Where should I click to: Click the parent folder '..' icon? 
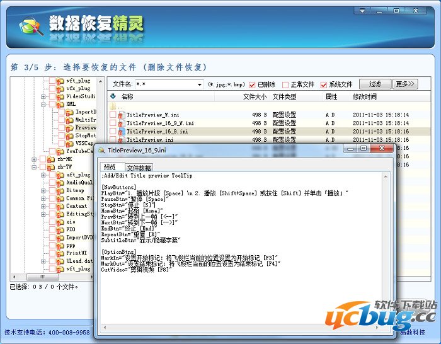(x=113, y=106)
